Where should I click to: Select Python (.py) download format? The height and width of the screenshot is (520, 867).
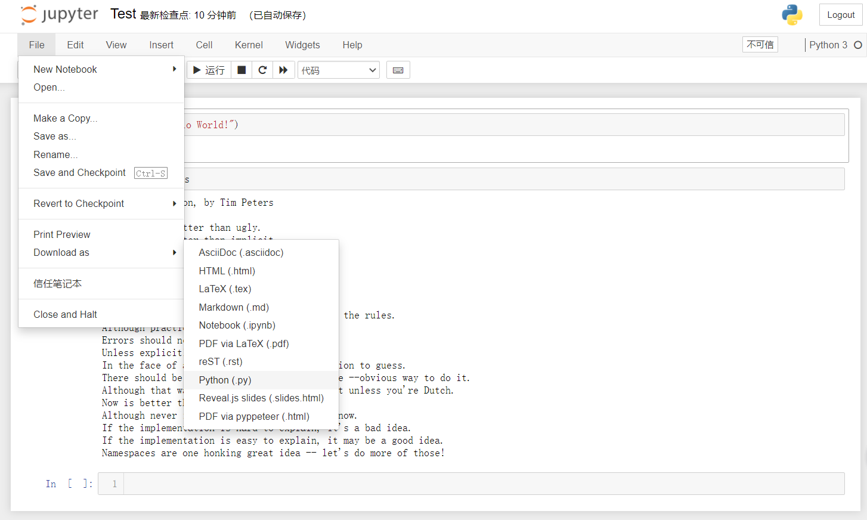[225, 380]
